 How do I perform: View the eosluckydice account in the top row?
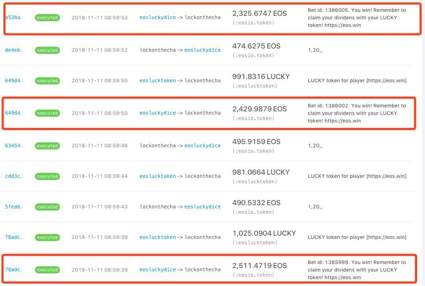(157, 17)
